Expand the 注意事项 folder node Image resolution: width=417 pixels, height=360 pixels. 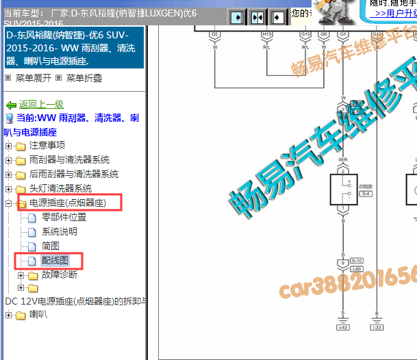[x=8, y=146]
